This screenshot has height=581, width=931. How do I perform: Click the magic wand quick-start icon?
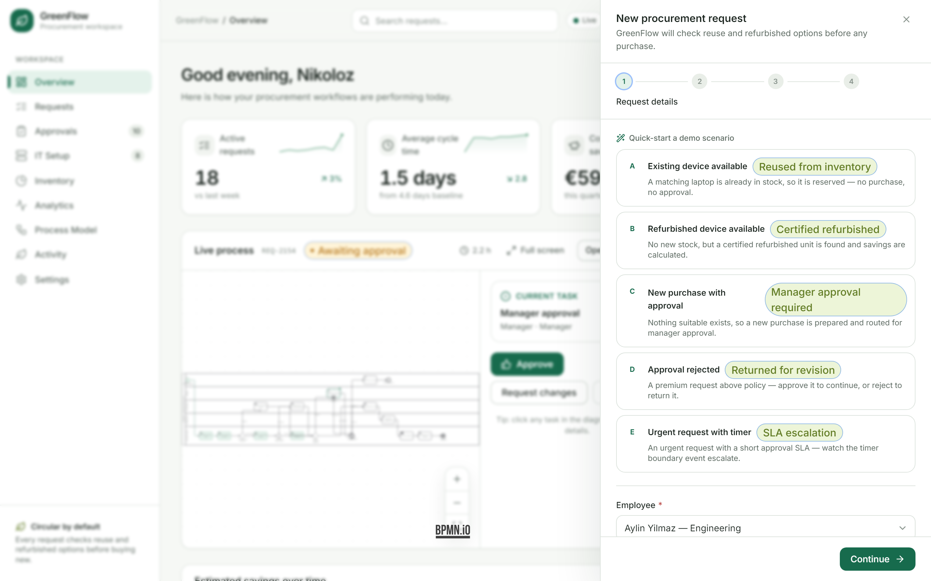click(620, 138)
